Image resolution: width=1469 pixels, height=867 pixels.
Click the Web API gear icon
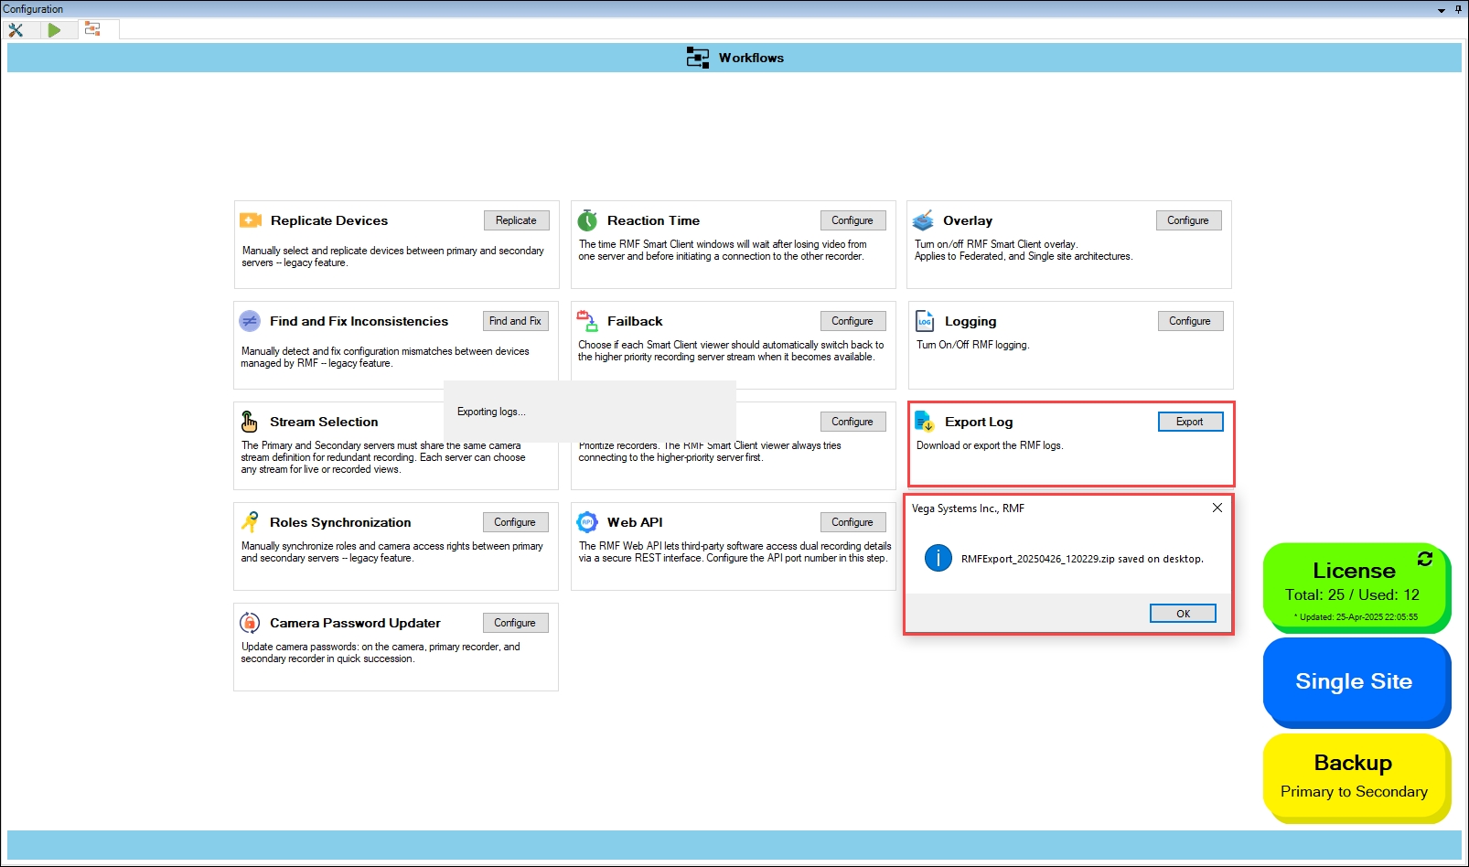coord(587,522)
